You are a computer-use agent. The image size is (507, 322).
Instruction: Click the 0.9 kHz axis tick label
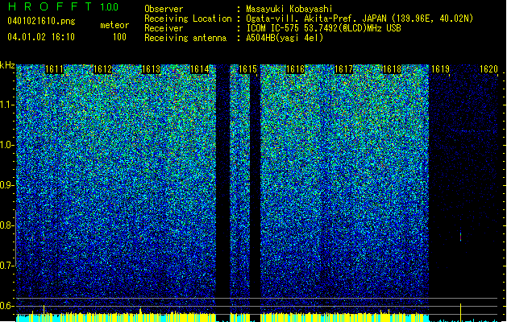[6, 185]
